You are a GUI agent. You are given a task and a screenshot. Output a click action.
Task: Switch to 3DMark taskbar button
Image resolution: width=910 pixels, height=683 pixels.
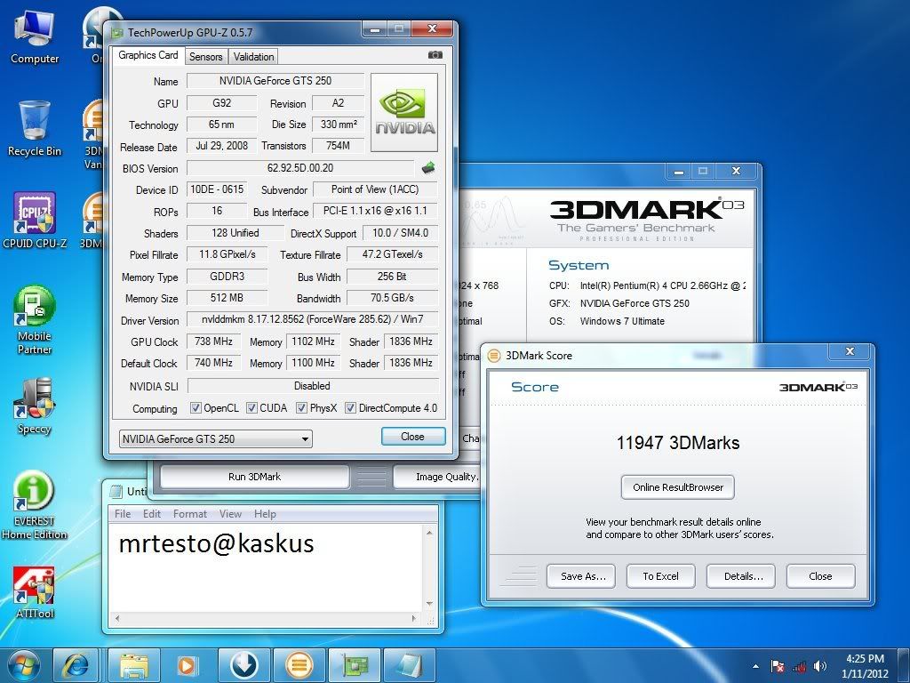coord(299,665)
